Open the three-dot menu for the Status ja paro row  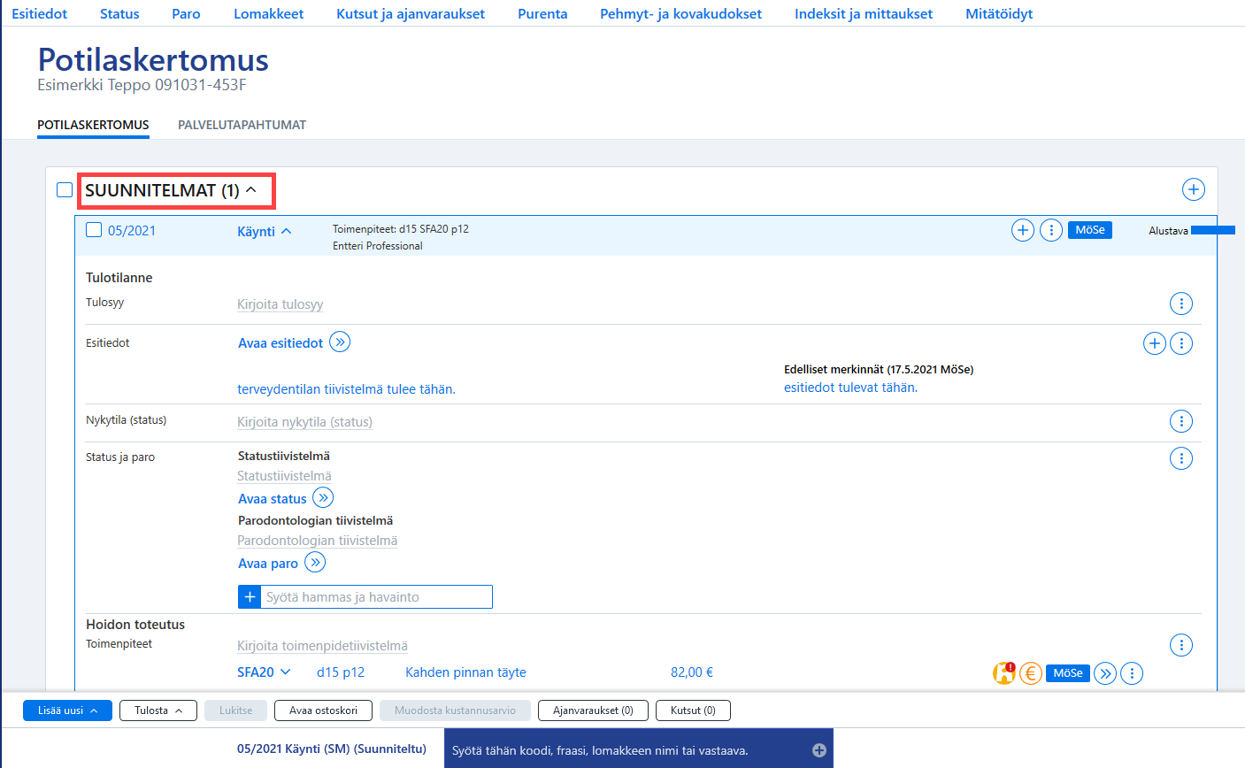(x=1181, y=458)
